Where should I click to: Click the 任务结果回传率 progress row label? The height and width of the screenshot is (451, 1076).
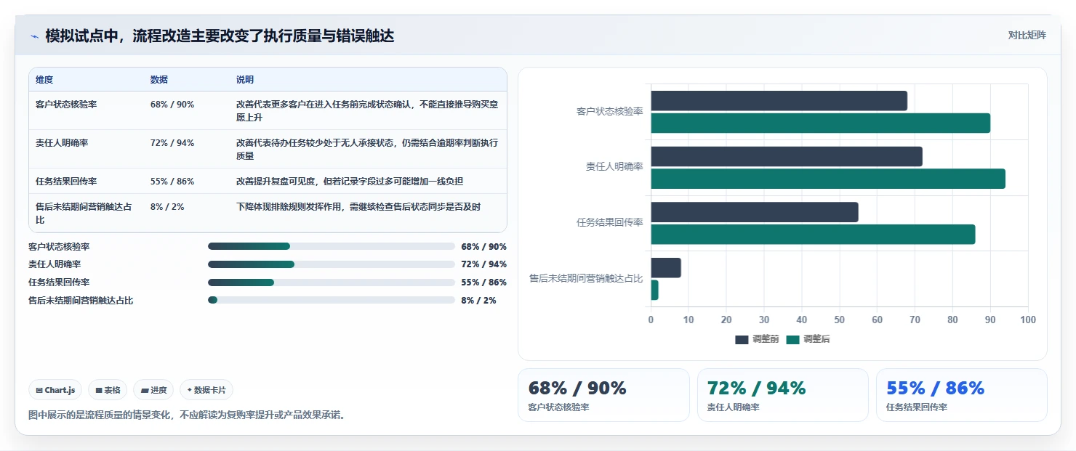tap(59, 283)
